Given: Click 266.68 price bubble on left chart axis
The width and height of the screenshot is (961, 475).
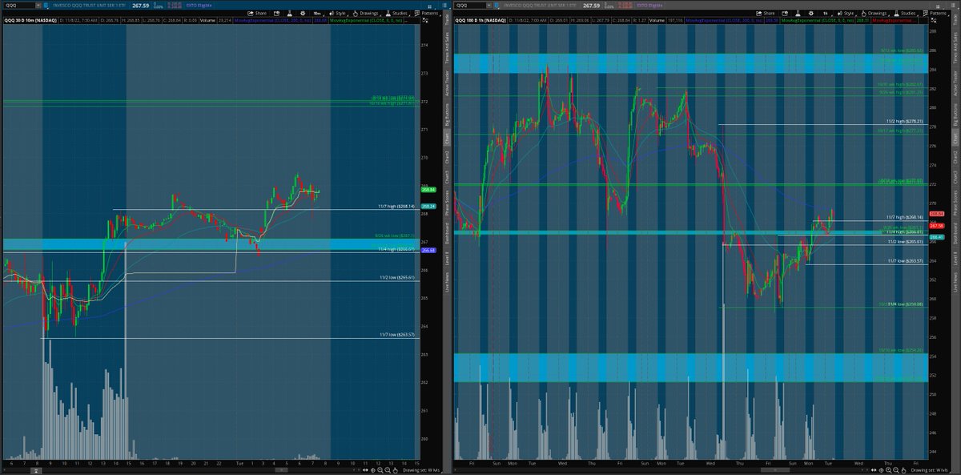Looking at the screenshot, I should click(x=428, y=251).
